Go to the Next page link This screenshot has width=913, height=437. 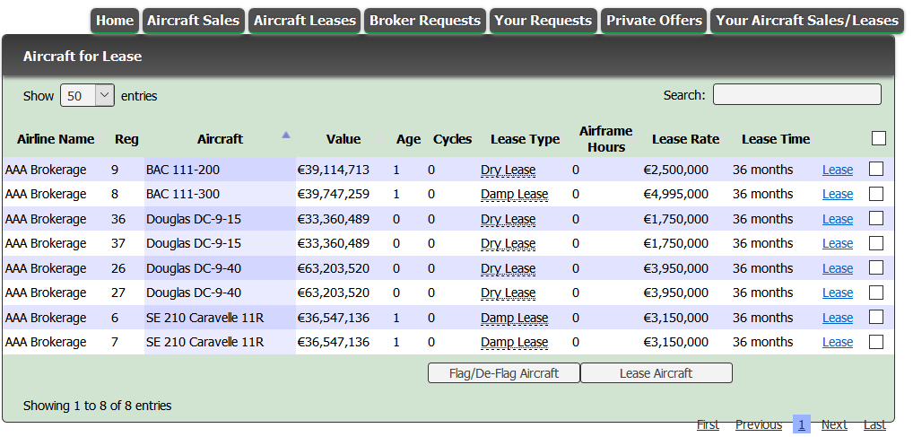click(833, 424)
